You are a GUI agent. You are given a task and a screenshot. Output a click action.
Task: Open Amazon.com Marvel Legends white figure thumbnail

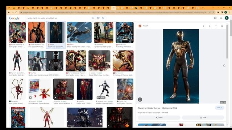(x=105, y=89)
